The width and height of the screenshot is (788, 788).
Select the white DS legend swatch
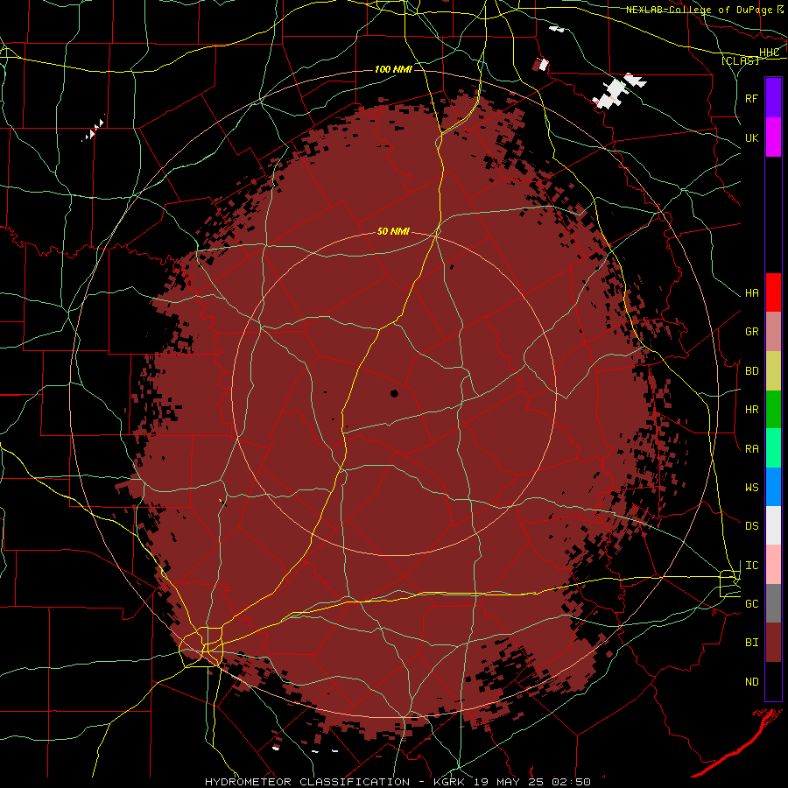(773, 525)
